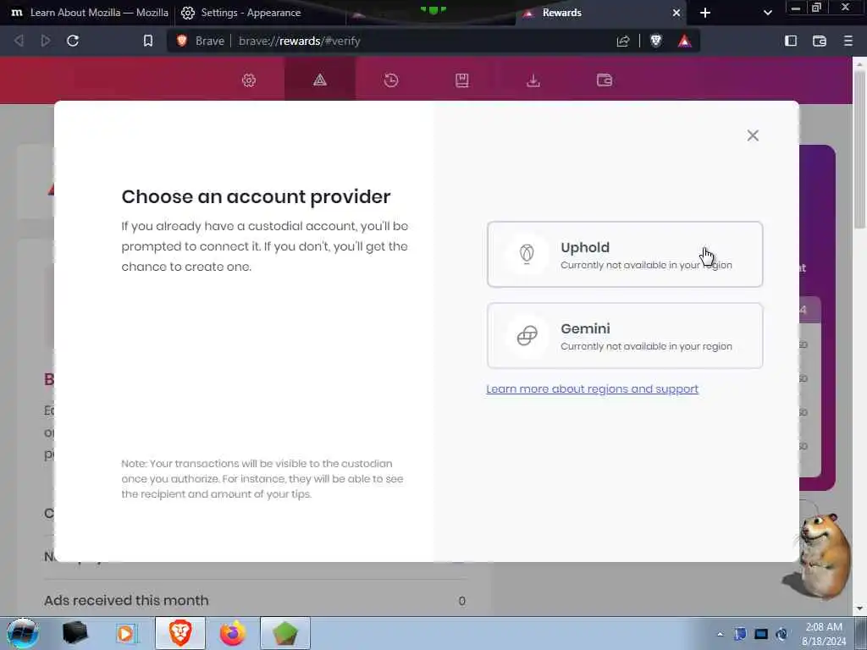Screen dimensions: 867x650
Task: Open the Rewards settings gear icon
Action: pyautogui.click(x=249, y=80)
